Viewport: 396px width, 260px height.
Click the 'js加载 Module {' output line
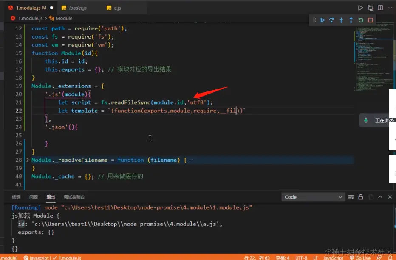coord(35,216)
